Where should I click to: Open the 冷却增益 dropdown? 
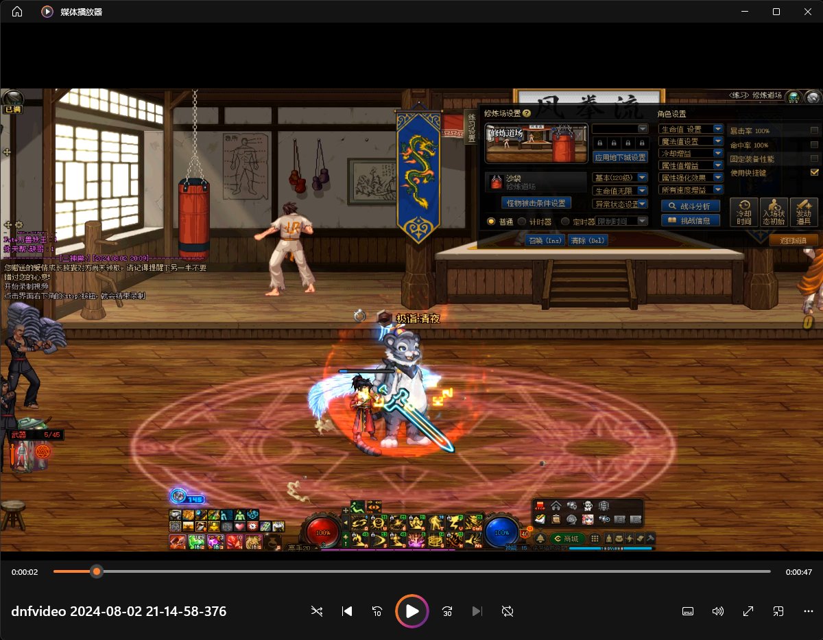point(691,153)
